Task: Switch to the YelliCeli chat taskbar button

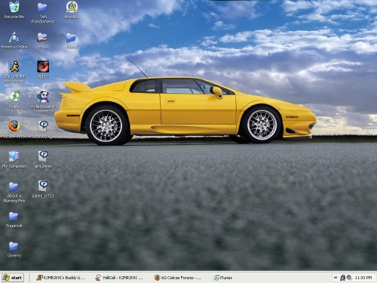Action: (x=120, y=278)
